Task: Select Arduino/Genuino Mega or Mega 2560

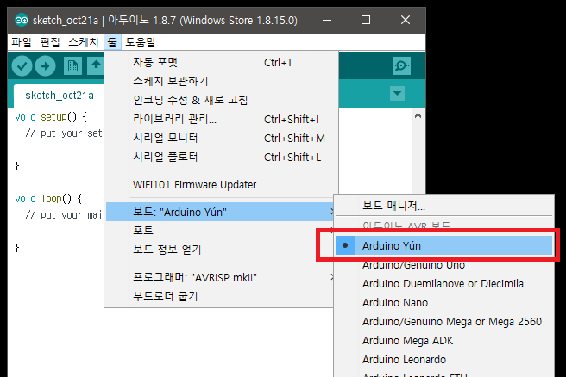Action: point(443,322)
